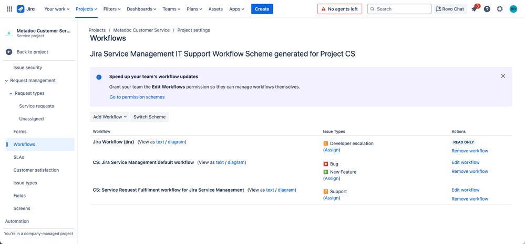Open Assets in the top navigation

215,9
